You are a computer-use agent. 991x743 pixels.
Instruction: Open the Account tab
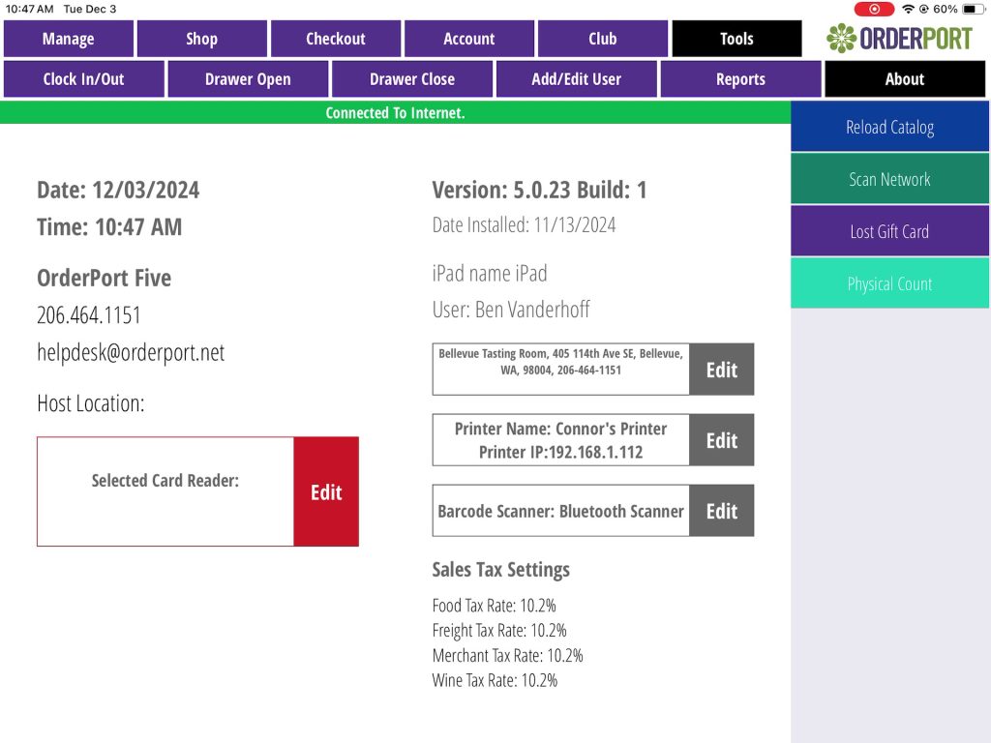pos(469,39)
